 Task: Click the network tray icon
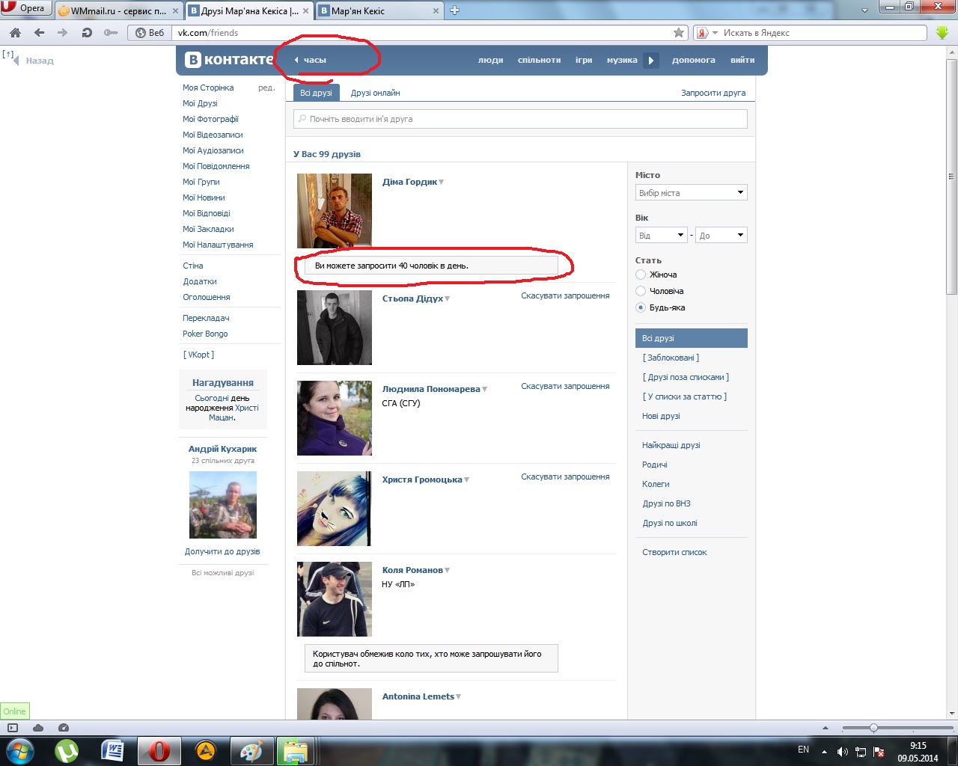pos(861,752)
